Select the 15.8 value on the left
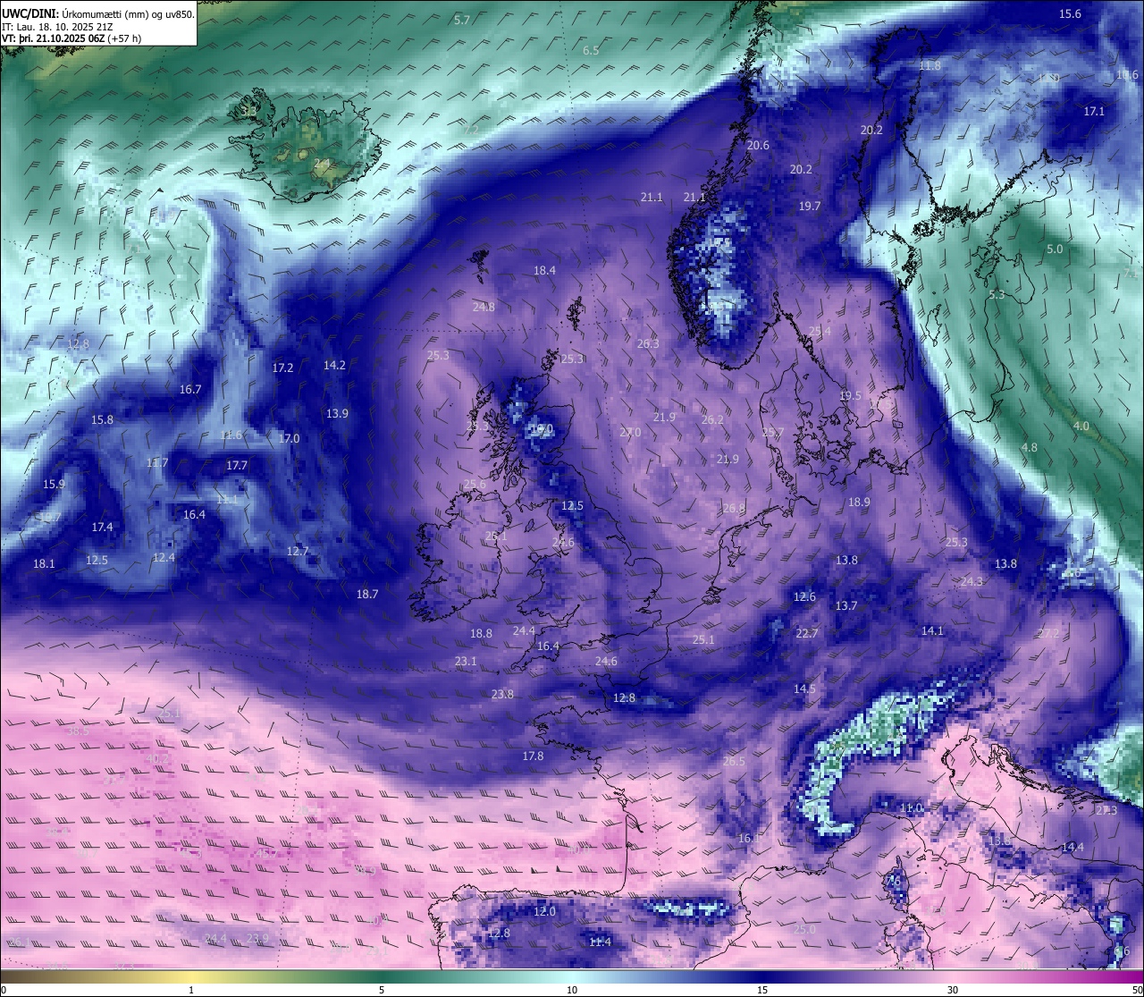Screen dimensions: 1144x997 102,419
